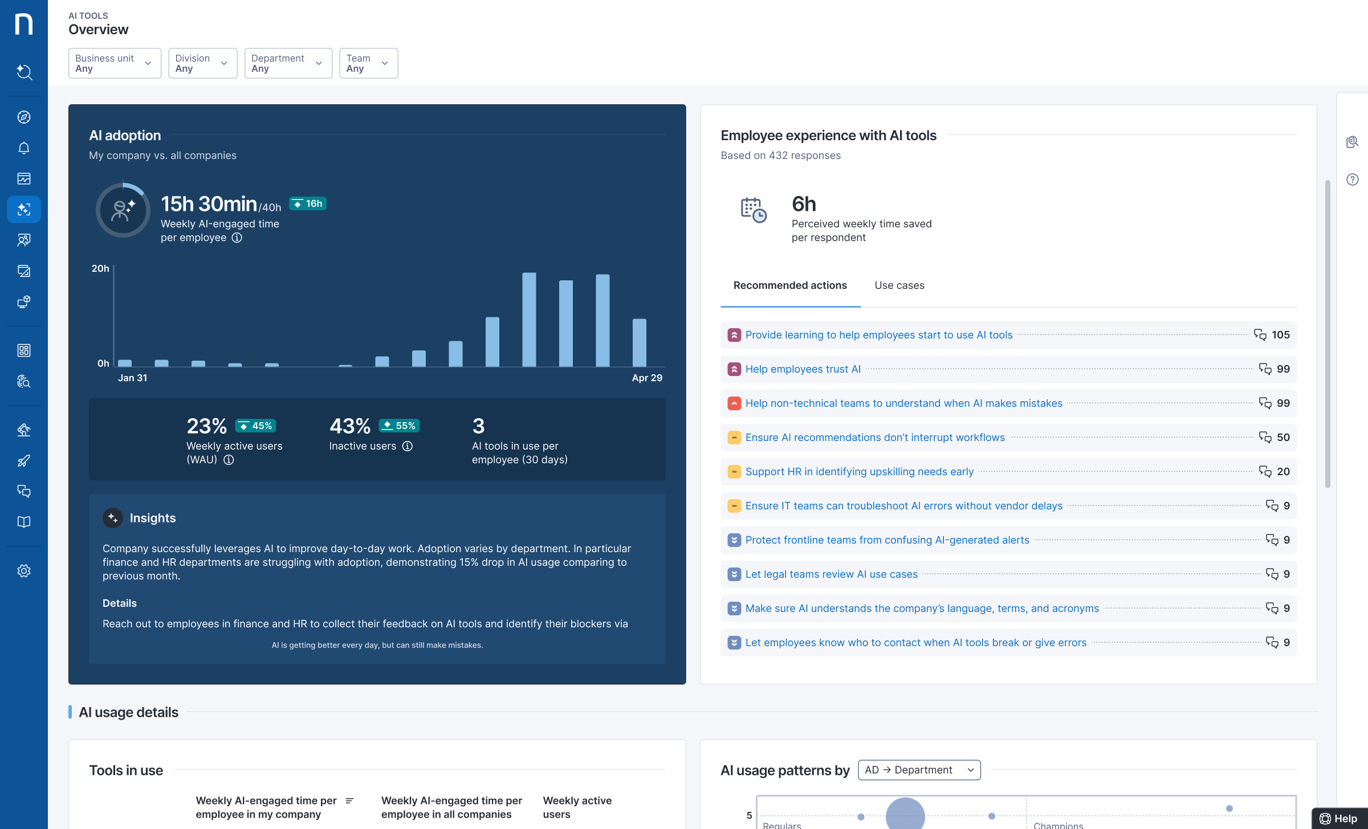Viewport: 1368px width, 829px height.
Task: Expand the Team filter dropdown
Action: pos(368,63)
